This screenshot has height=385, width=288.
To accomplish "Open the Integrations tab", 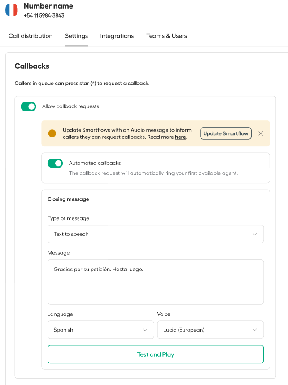I will click(x=117, y=36).
